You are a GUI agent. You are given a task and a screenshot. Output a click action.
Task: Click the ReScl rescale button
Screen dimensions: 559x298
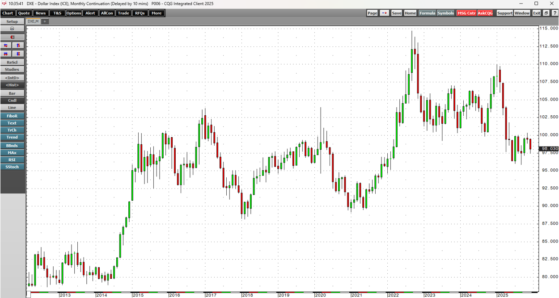pyautogui.click(x=12, y=63)
